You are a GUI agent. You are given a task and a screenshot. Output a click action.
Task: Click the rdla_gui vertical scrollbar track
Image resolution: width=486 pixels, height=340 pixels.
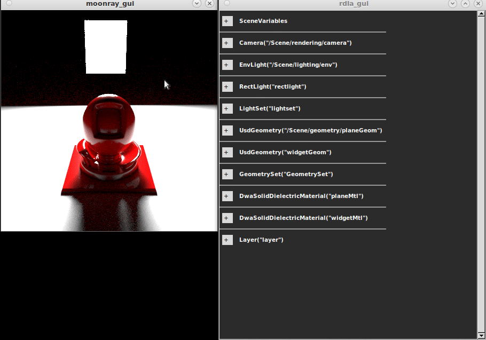[x=481, y=175]
